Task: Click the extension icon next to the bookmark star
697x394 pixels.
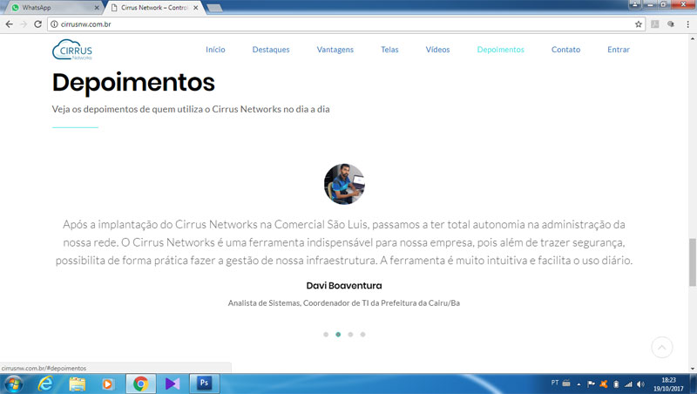Action: click(x=655, y=24)
